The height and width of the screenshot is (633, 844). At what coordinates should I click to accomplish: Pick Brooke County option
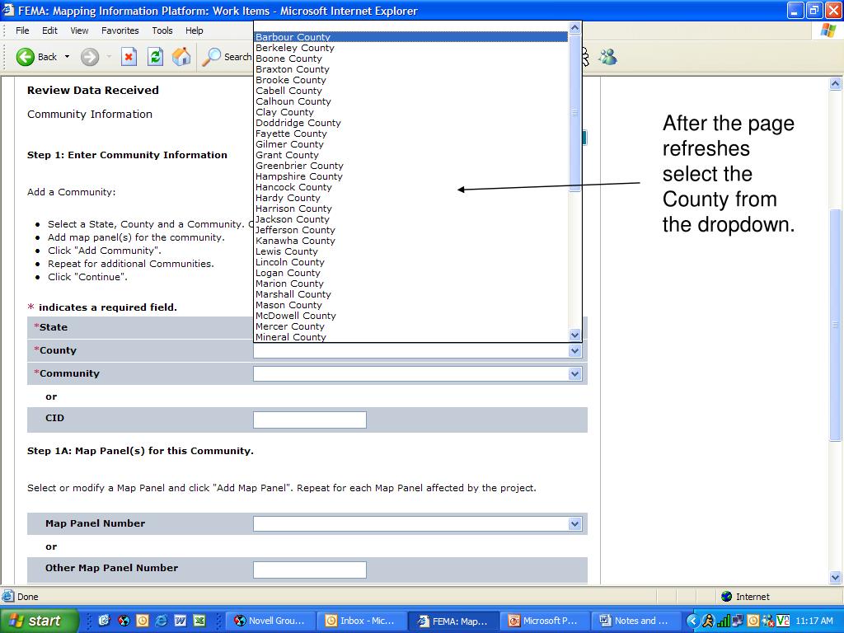[411, 80]
